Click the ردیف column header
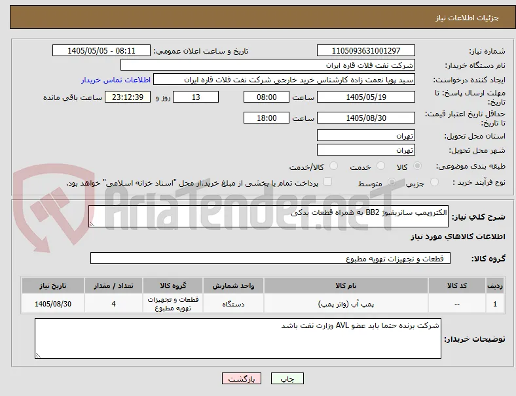 click(495, 286)
